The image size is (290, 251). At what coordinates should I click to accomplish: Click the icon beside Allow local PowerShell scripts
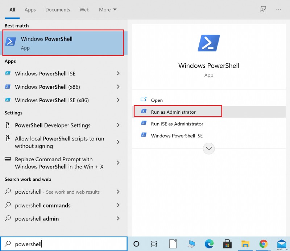click(x=8, y=138)
